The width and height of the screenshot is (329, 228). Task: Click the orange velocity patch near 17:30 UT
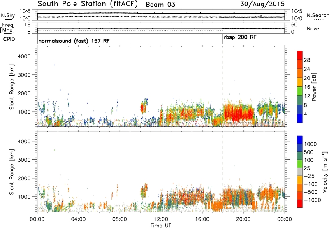click(x=218, y=206)
